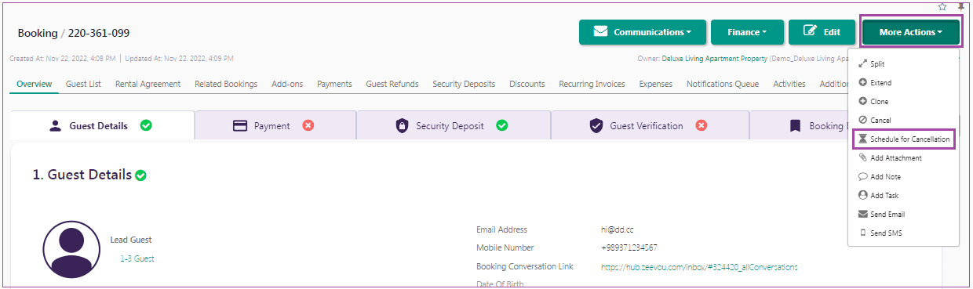
Task: Click the mobile number +989371234567
Action: 629,247
